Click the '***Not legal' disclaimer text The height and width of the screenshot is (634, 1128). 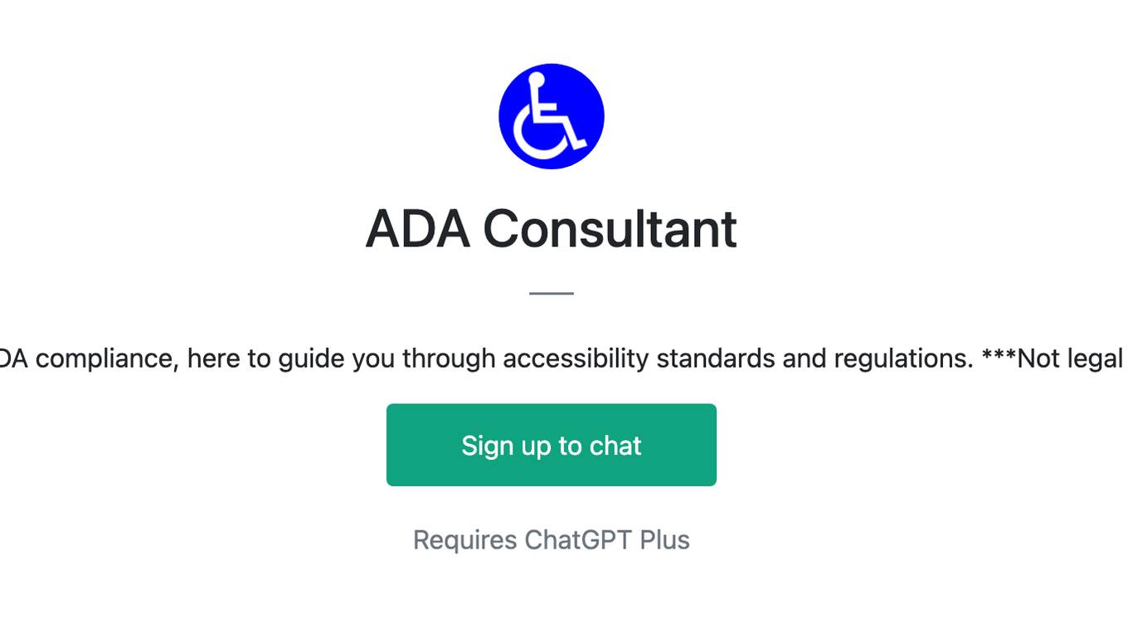click(x=1053, y=358)
